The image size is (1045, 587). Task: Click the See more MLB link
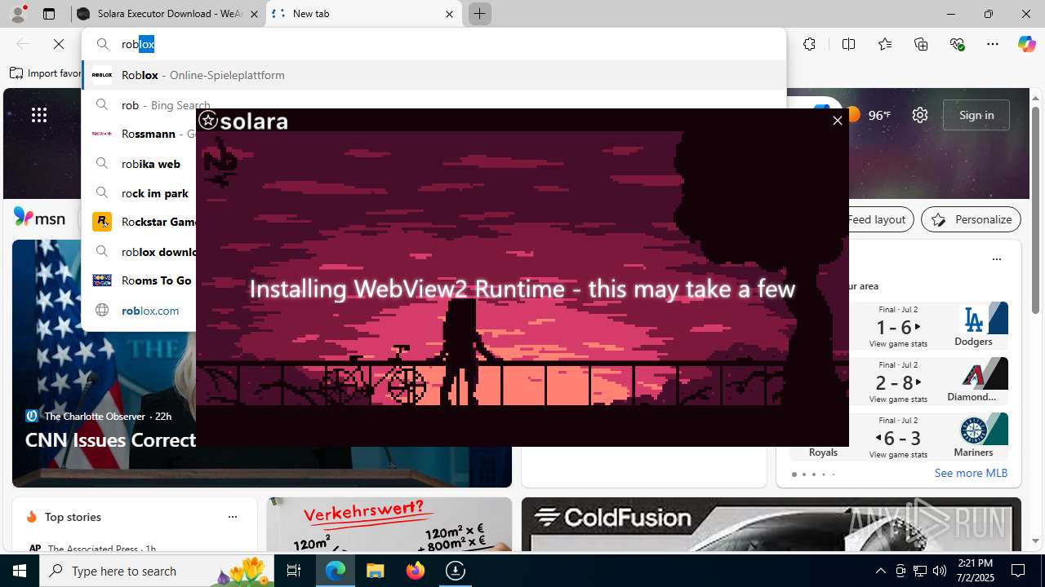tap(971, 473)
